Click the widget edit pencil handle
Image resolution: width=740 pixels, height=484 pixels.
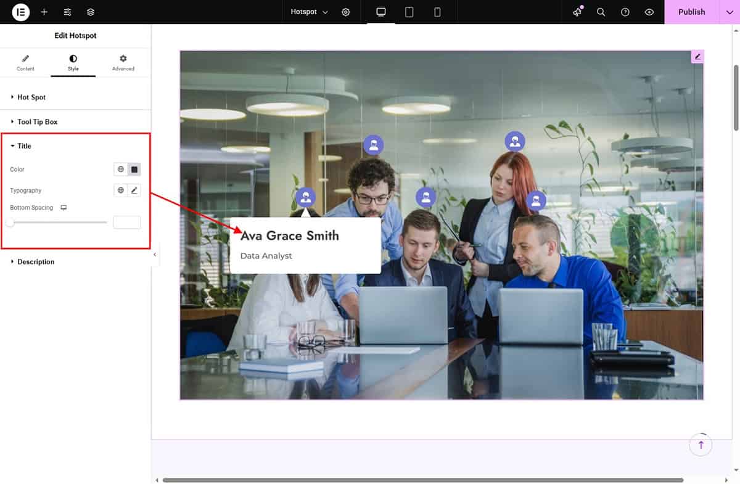point(697,57)
